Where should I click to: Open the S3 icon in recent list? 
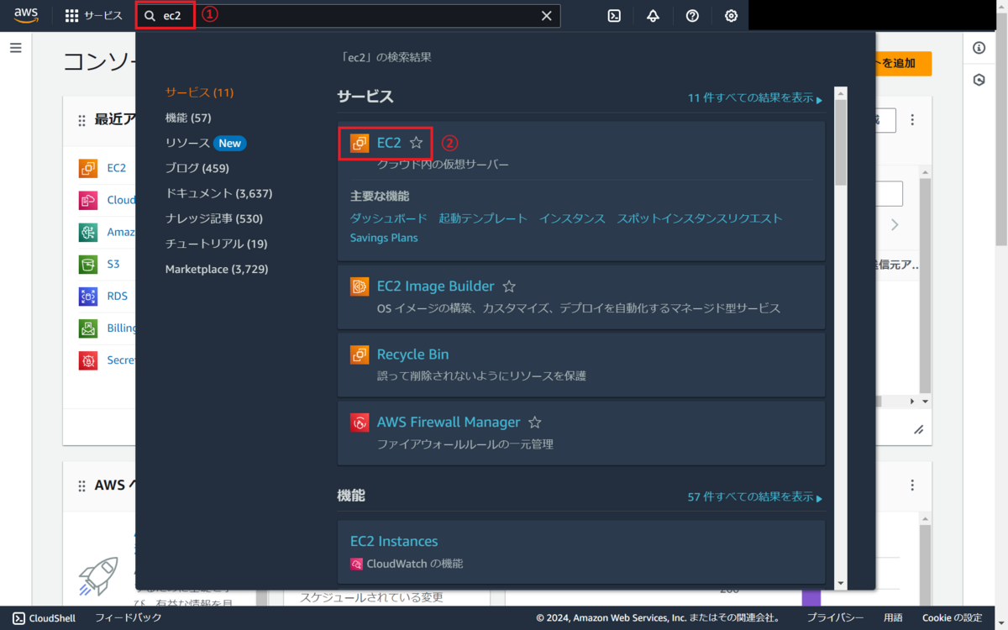[88, 264]
